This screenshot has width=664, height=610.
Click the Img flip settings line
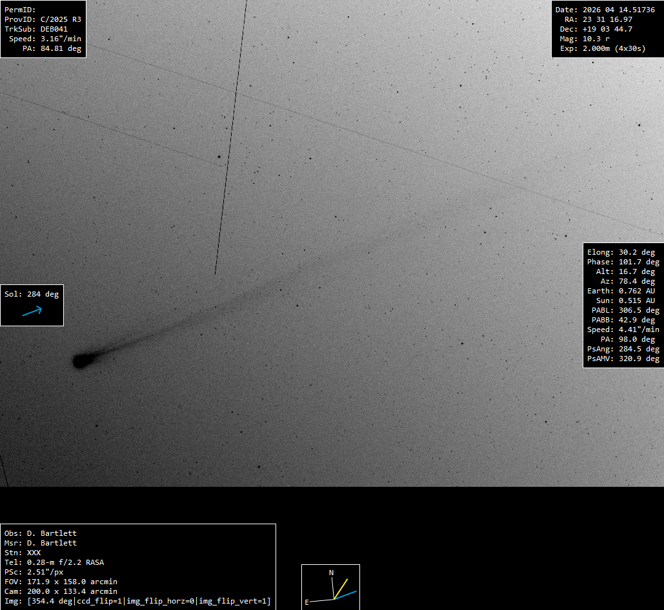coord(137,601)
